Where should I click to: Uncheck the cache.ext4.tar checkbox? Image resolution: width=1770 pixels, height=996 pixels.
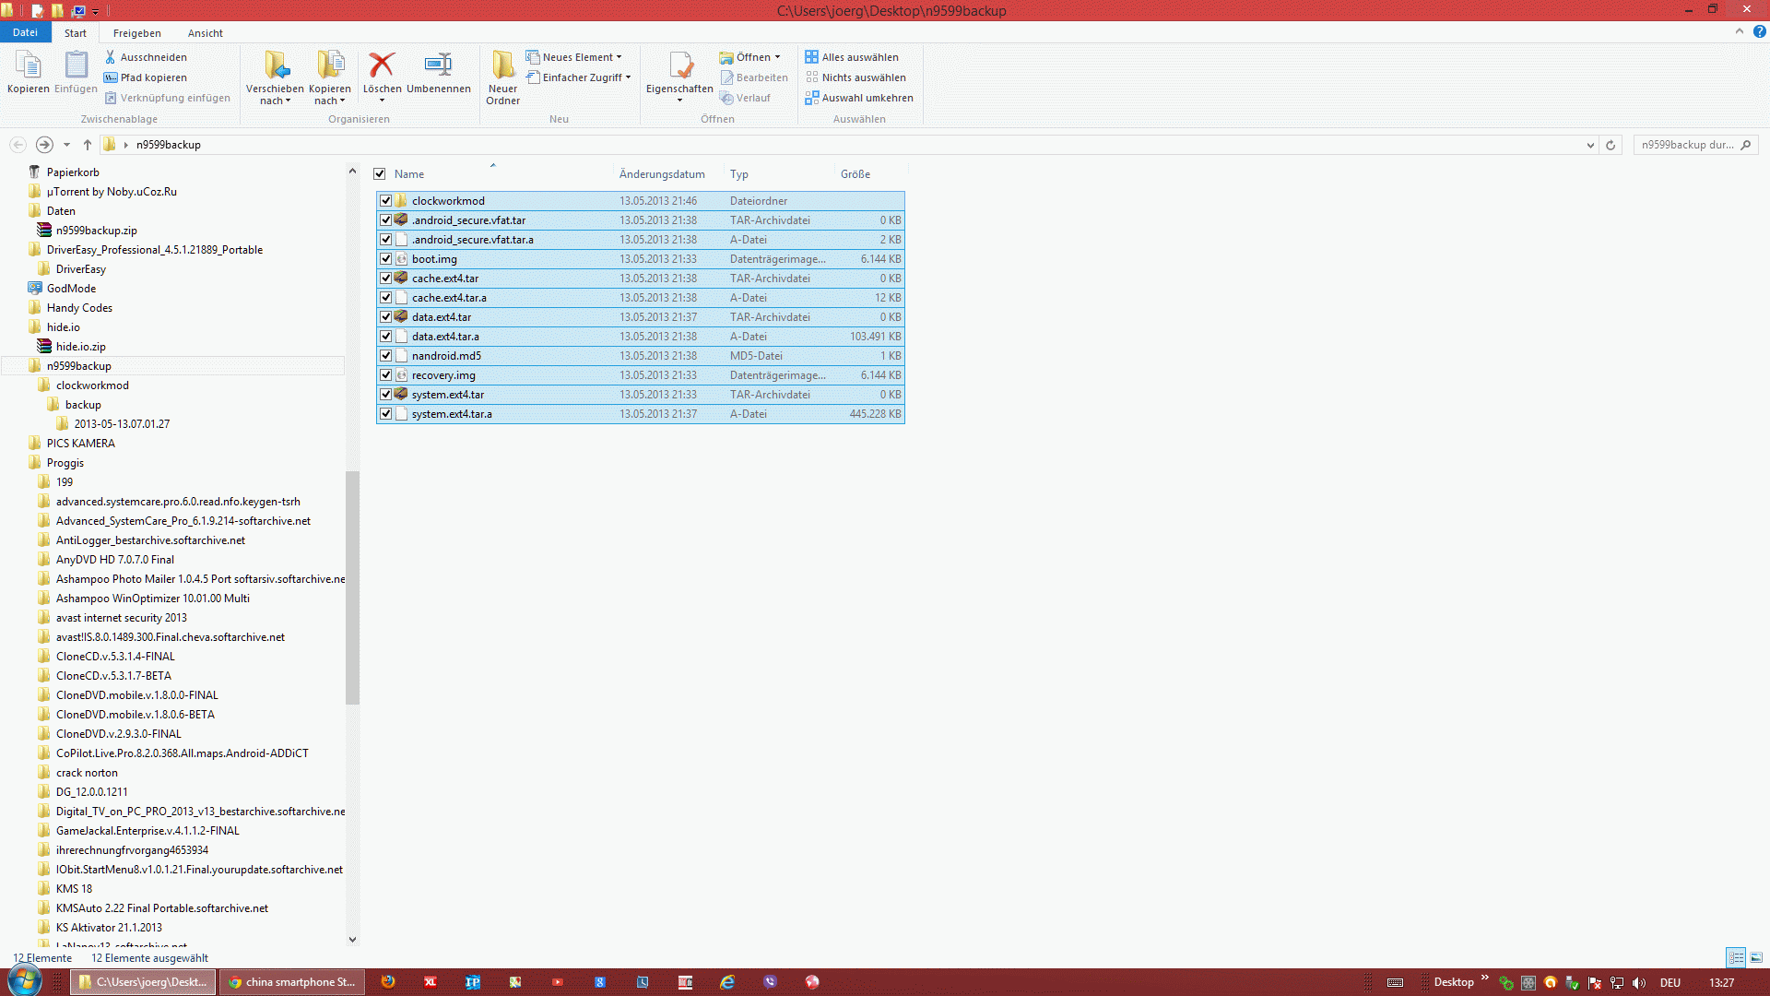pyautogui.click(x=386, y=279)
